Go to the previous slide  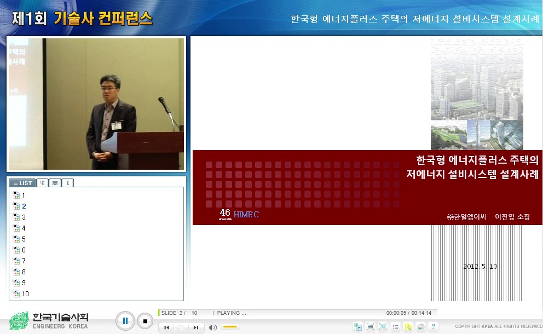[166, 327]
